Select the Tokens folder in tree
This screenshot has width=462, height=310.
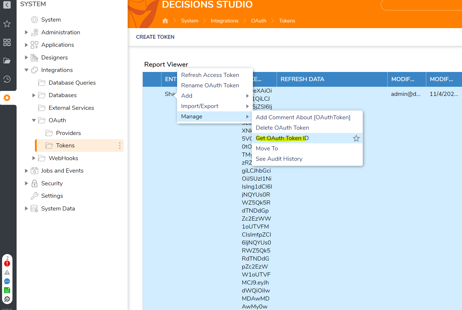[x=79, y=145]
